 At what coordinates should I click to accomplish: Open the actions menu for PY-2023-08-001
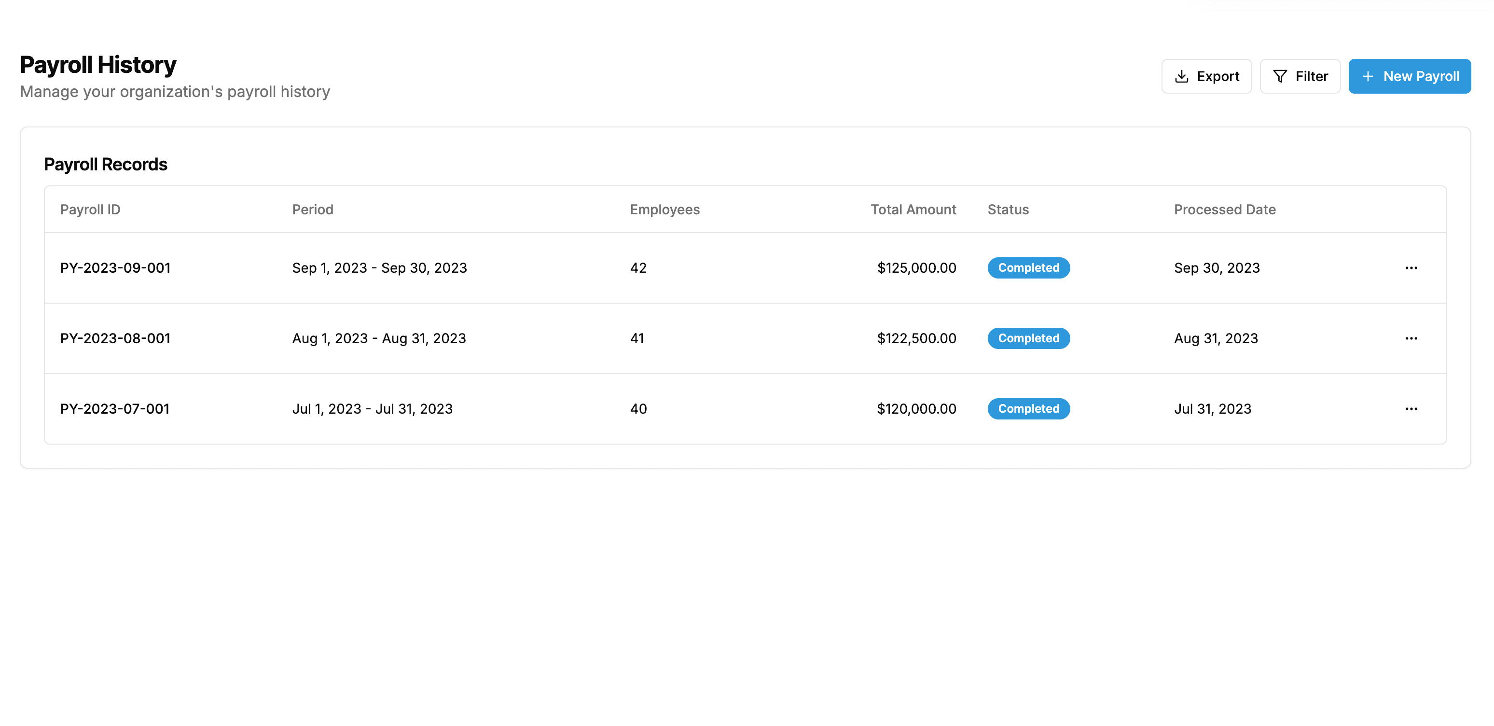(x=1411, y=338)
